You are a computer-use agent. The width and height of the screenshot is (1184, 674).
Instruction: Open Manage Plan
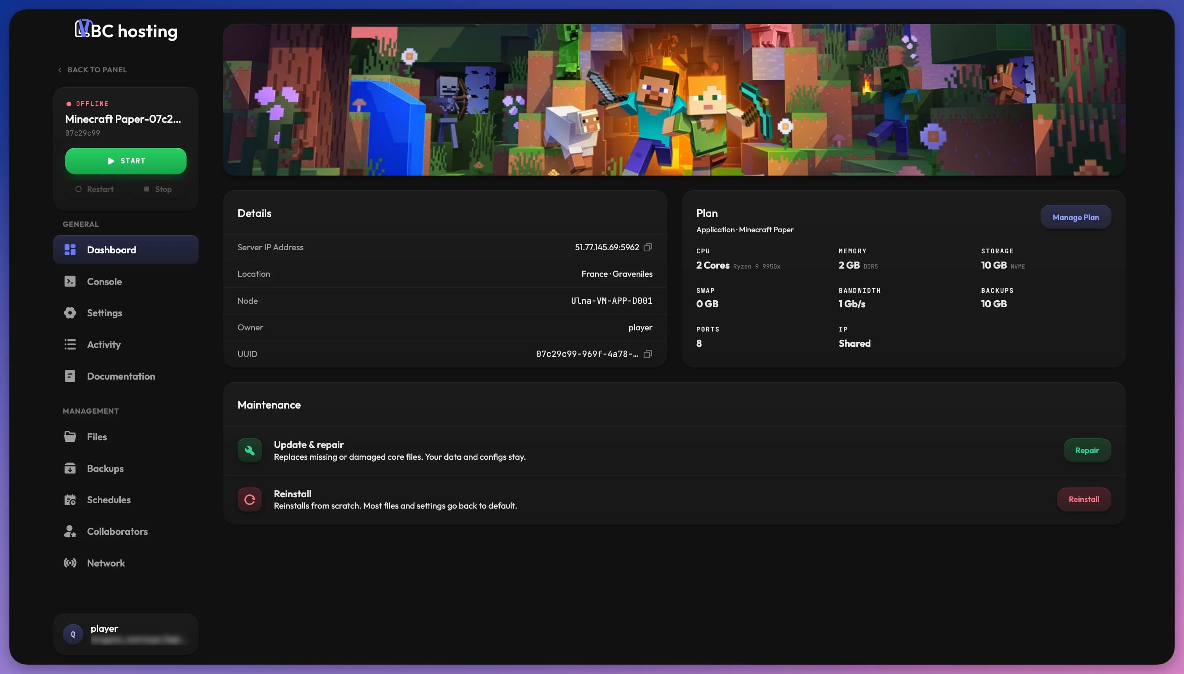[1075, 217]
